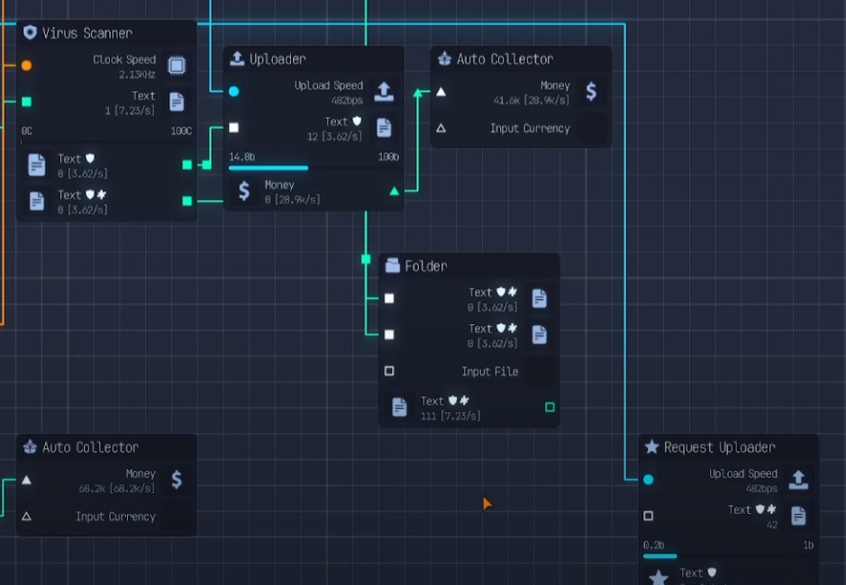
Task: Click Upload Speed icon in Uploader node
Action: 384,92
